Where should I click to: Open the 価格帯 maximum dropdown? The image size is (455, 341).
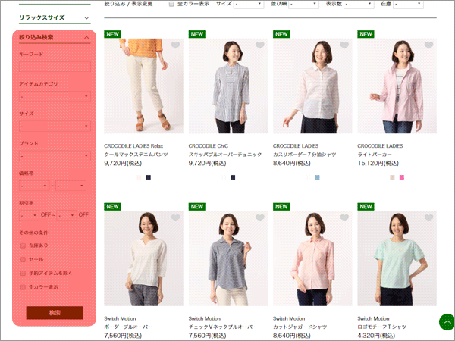click(x=71, y=186)
